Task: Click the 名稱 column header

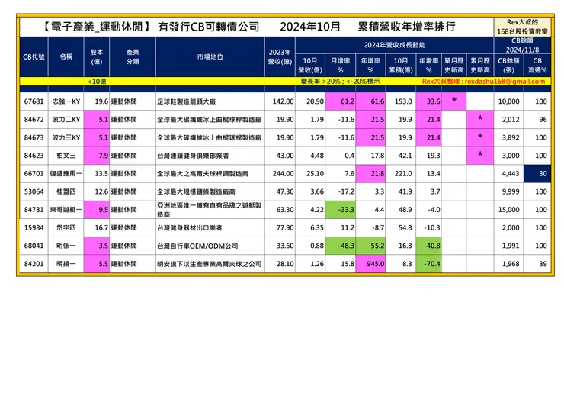Action: point(66,57)
